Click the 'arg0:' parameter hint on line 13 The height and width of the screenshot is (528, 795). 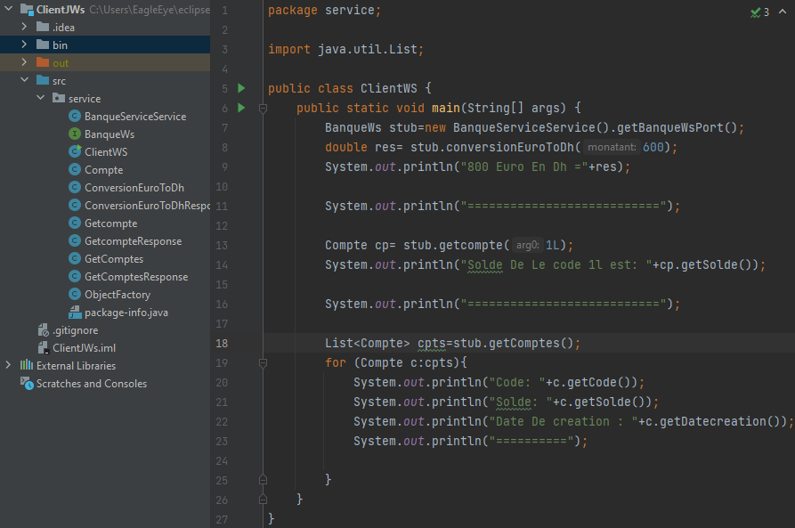527,245
